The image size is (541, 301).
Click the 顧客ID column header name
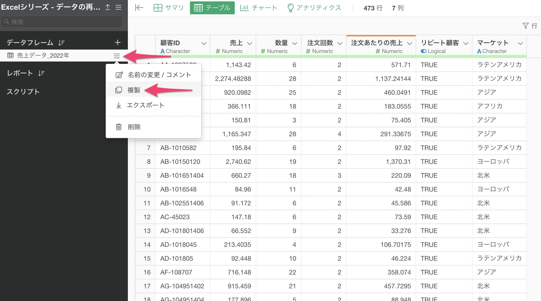coord(170,43)
